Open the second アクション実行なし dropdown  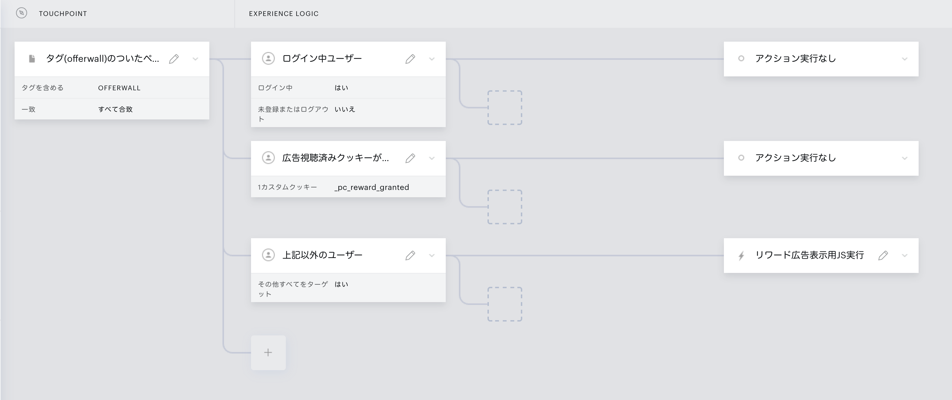pyautogui.click(x=904, y=158)
